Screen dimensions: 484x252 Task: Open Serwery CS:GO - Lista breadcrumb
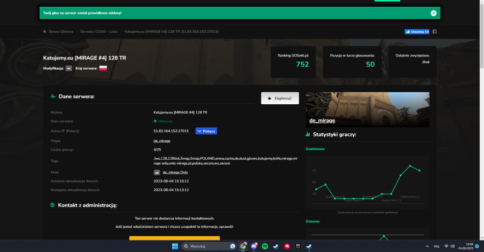click(x=99, y=31)
